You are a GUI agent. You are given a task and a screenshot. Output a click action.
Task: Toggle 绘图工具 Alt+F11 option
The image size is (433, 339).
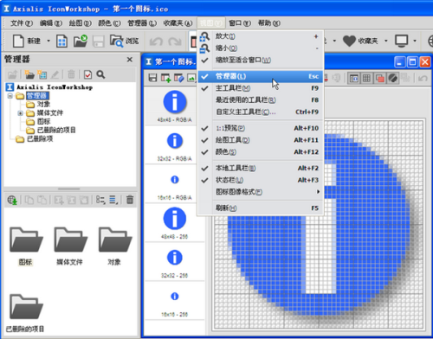coord(260,140)
